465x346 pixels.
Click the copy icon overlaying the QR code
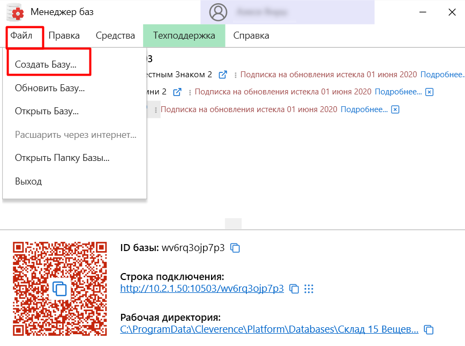[x=60, y=288]
